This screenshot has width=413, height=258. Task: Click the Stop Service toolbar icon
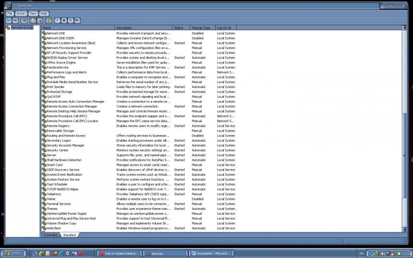pyautogui.click(x=64, y=21)
